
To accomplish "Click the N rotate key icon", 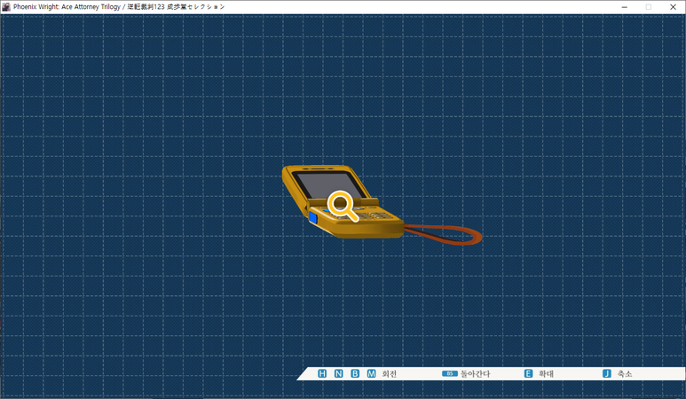I will pyautogui.click(x=339, y=373).
